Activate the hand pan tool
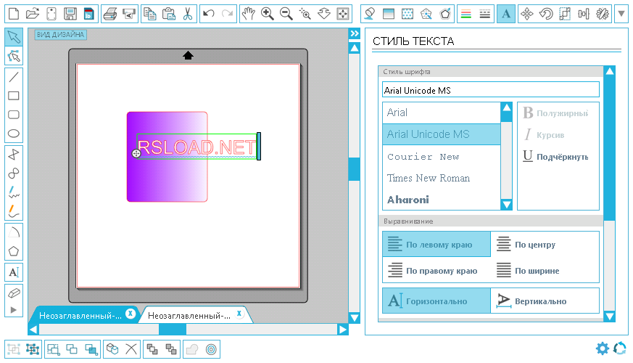Image resolution: width=633 pixels, height=363 pixels. click(248, 14)
